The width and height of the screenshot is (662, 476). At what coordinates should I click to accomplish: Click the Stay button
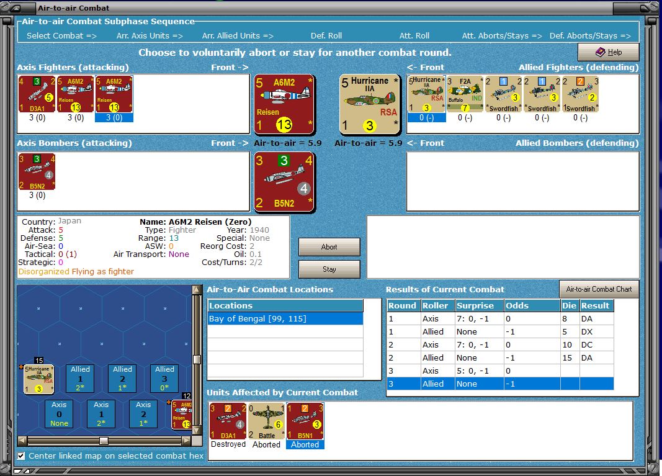(x=329, y=269)
